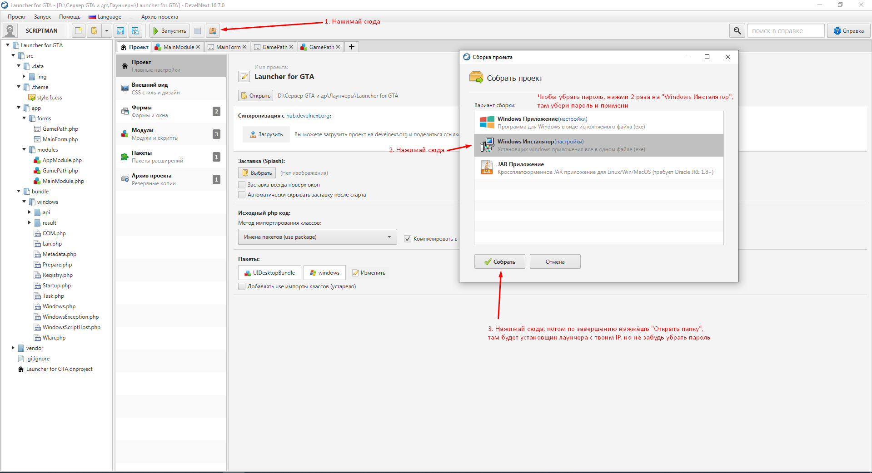Open the Запуск menu

click(42, 17)
